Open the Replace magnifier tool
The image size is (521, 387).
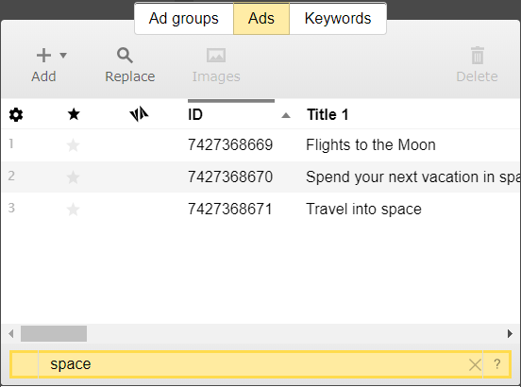click(125, 56)
